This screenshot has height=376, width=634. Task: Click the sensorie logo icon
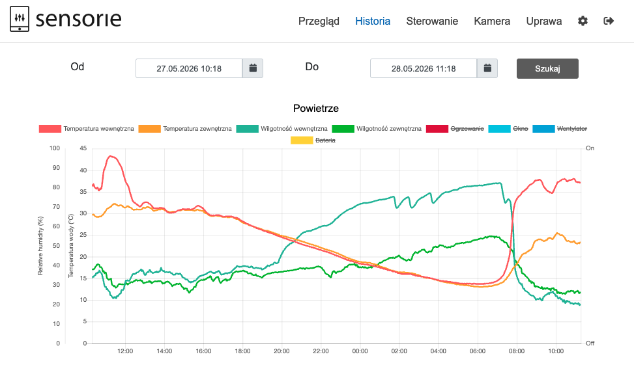click(x=20, y=19)
